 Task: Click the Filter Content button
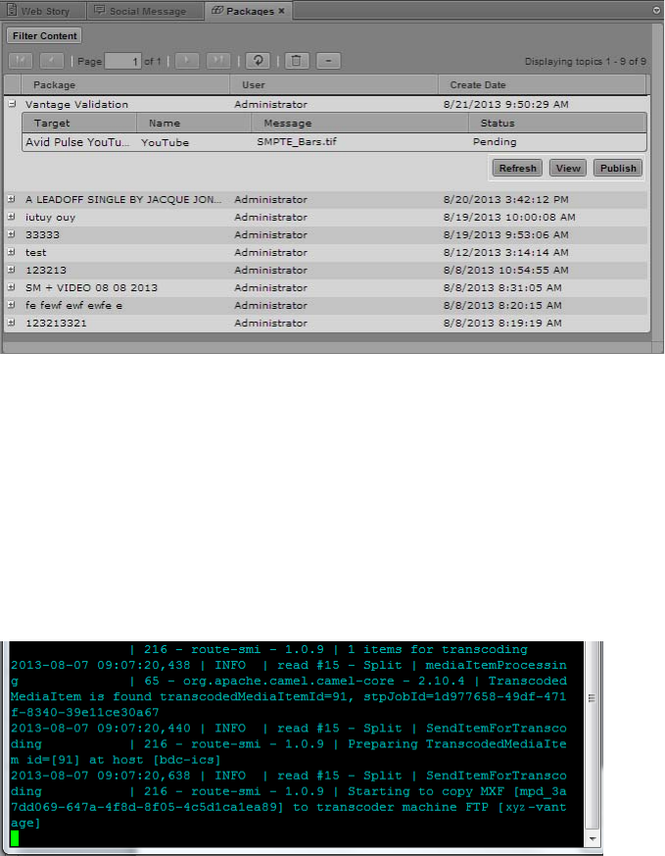pos(44,36)
